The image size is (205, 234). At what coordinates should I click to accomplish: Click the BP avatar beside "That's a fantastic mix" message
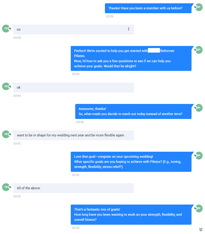pos(199,208)
